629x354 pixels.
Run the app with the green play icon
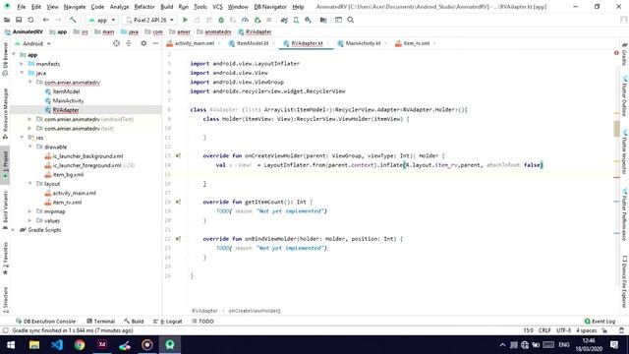tap(185, 20)
